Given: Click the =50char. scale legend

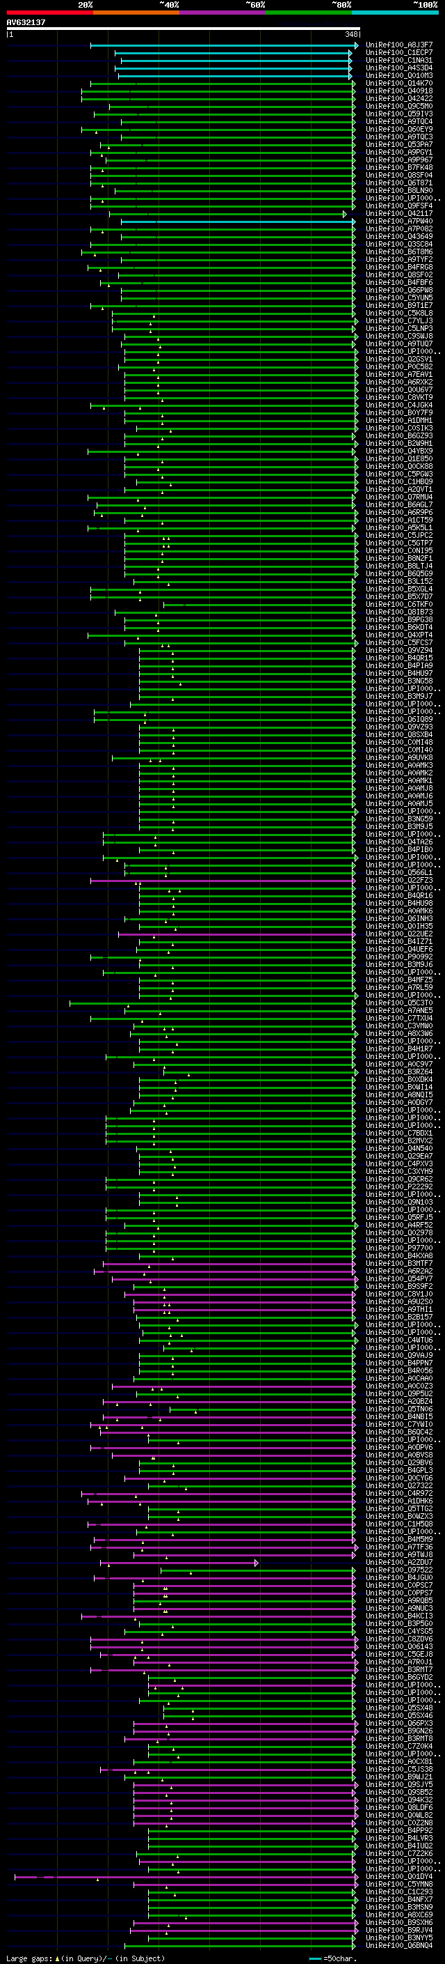Looking at the screenshot, I should [333, 1958].
